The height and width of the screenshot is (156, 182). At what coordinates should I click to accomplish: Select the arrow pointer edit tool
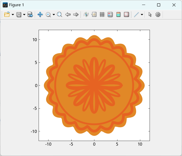(x=150, y=15)
